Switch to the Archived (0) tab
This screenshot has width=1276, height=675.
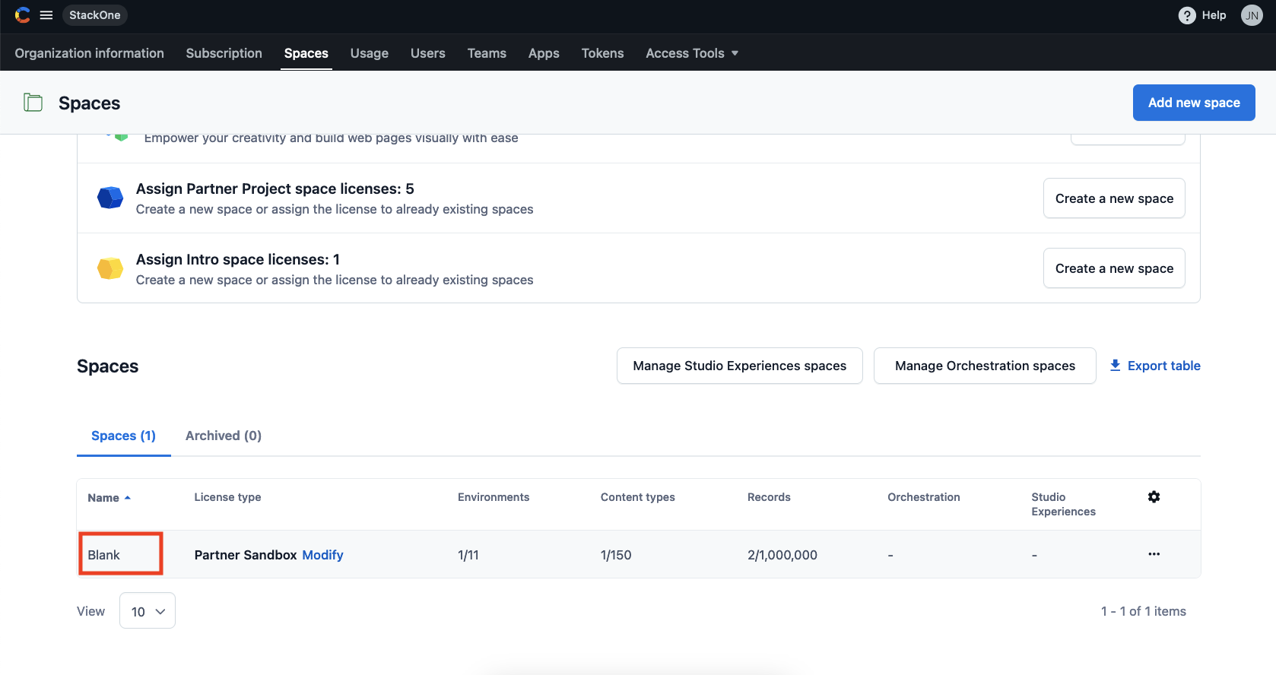224,436
